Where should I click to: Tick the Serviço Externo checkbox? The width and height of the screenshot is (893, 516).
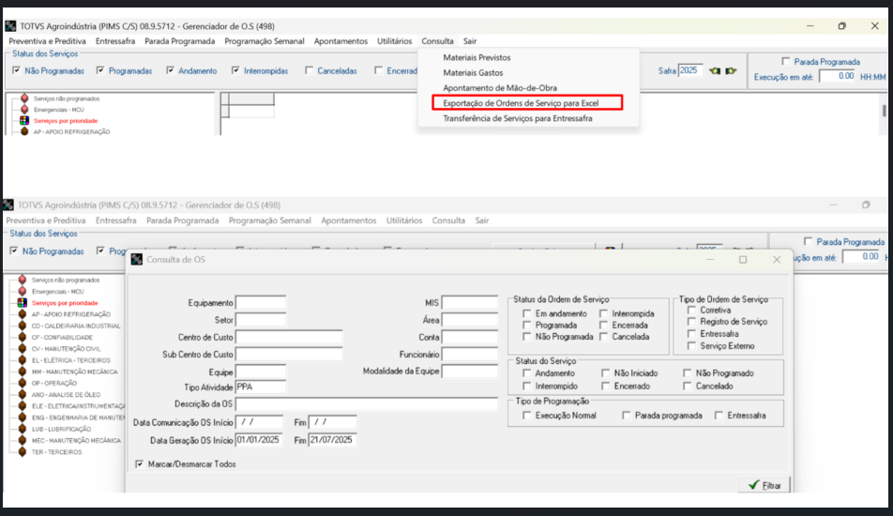[691, 346]
